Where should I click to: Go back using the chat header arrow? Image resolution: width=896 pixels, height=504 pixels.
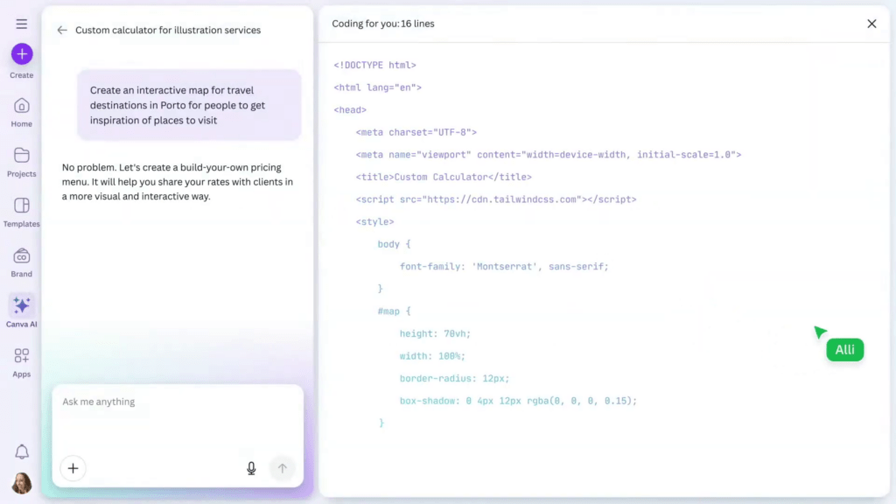(x=62, y=30)
